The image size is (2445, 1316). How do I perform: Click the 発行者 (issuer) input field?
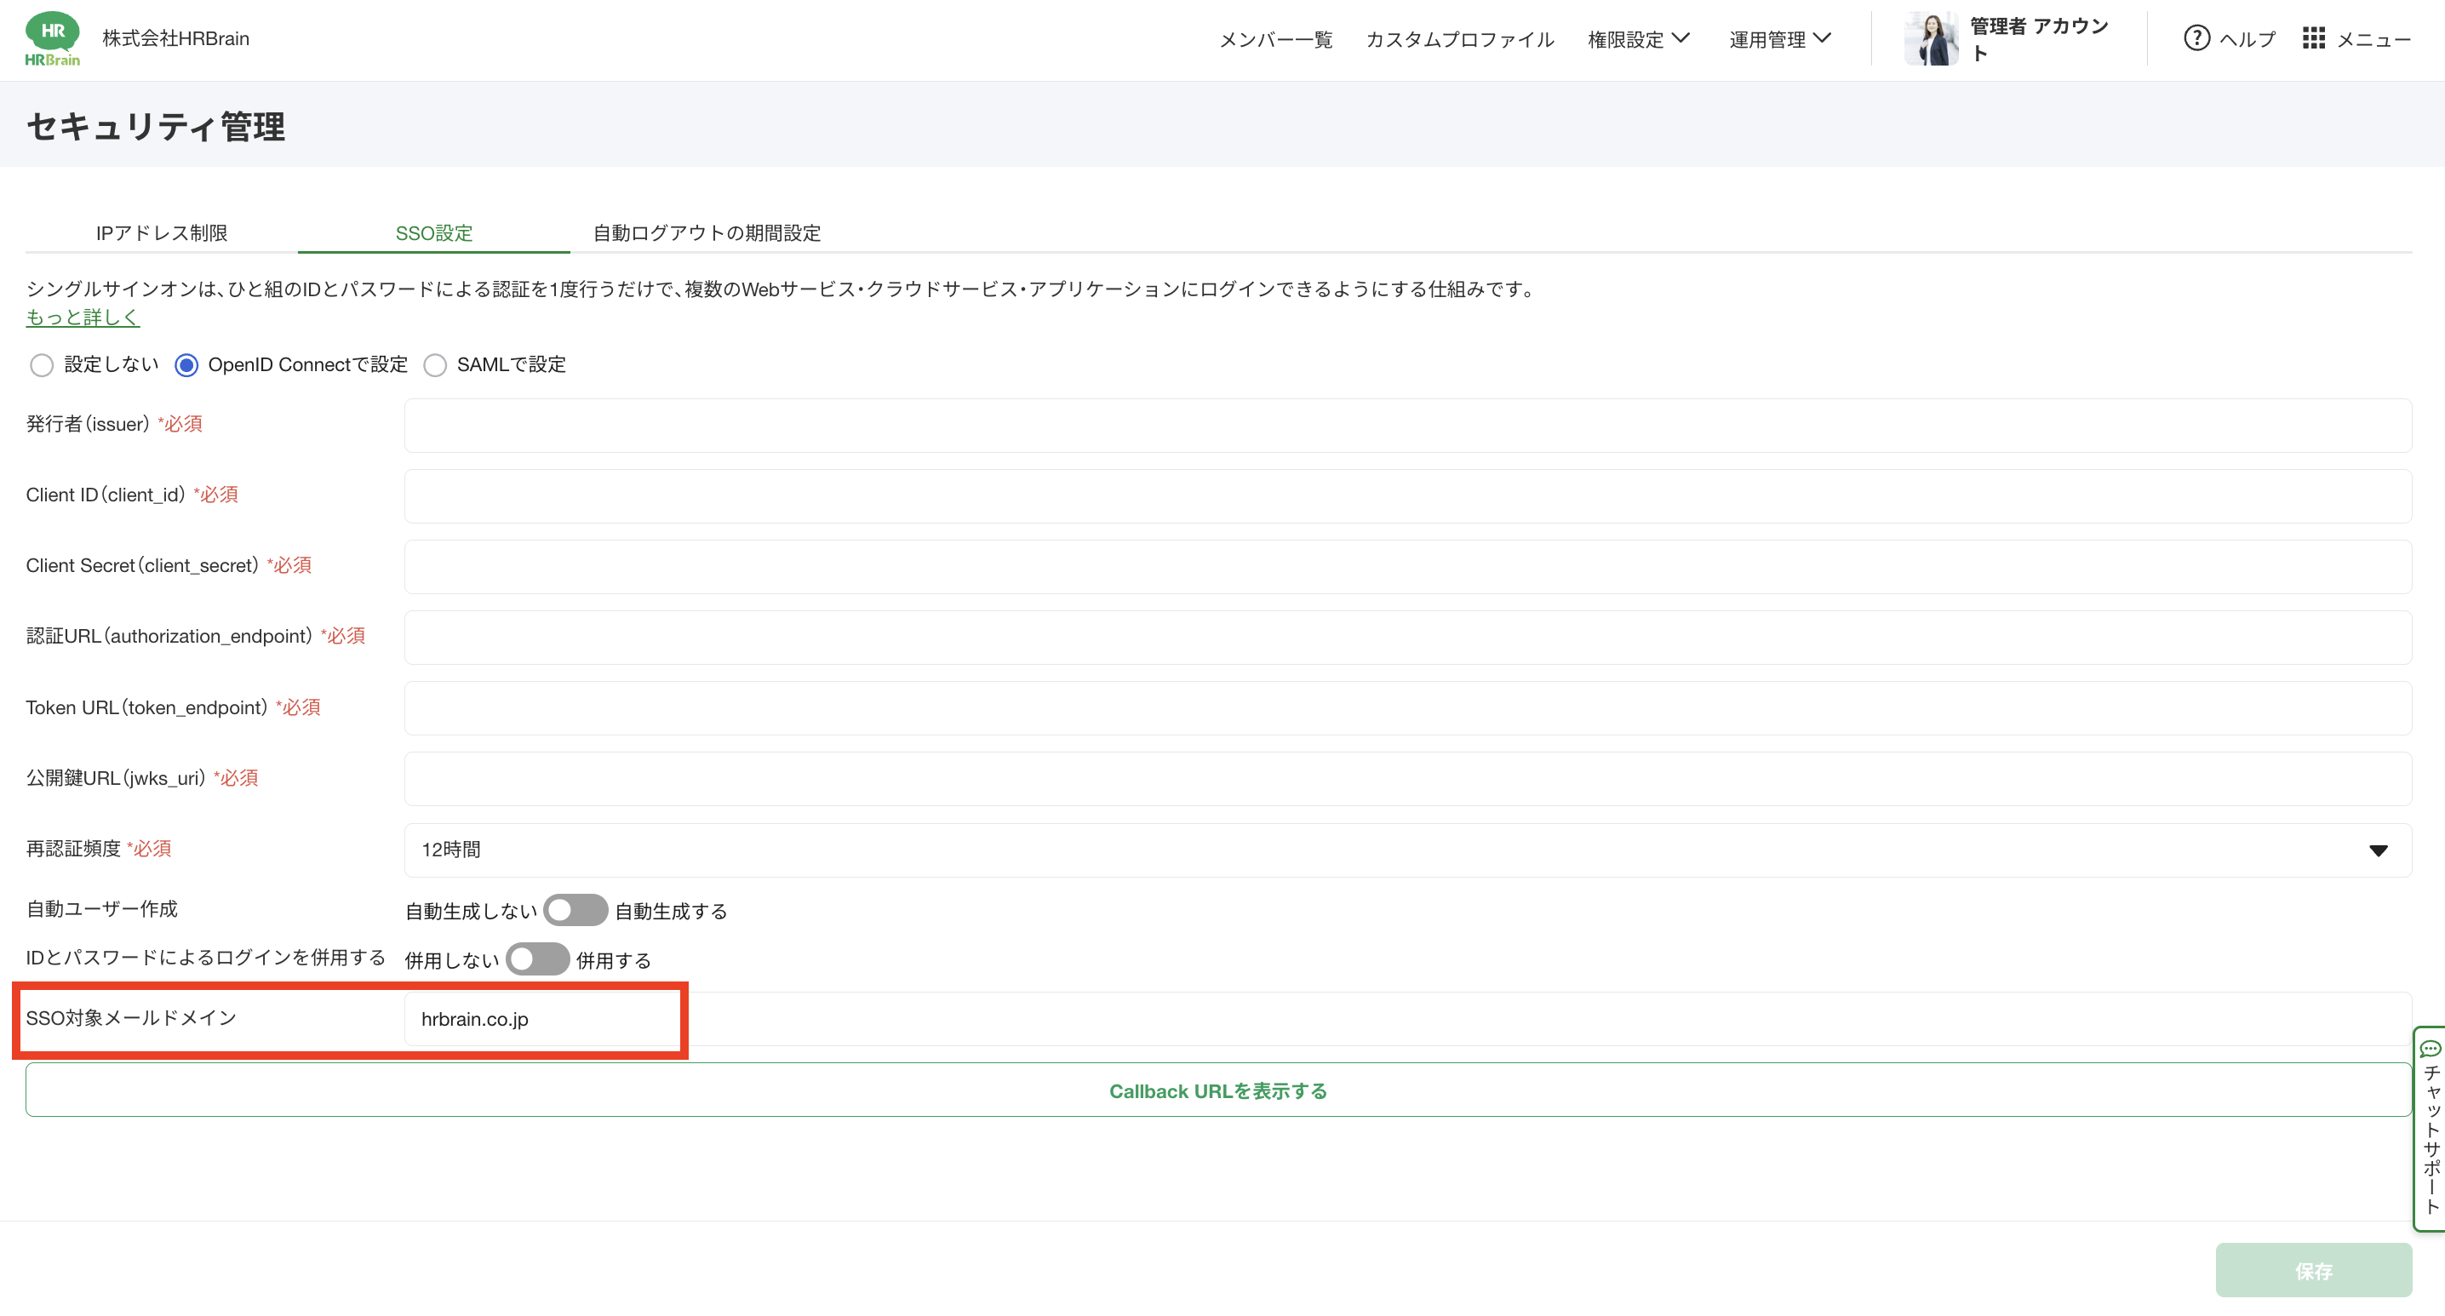click(x=1406, y=425)
